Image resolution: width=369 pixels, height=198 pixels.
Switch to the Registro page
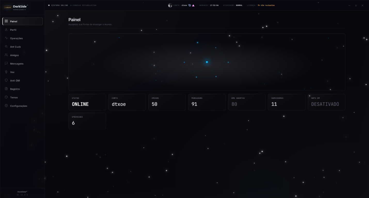click(22, 89)
